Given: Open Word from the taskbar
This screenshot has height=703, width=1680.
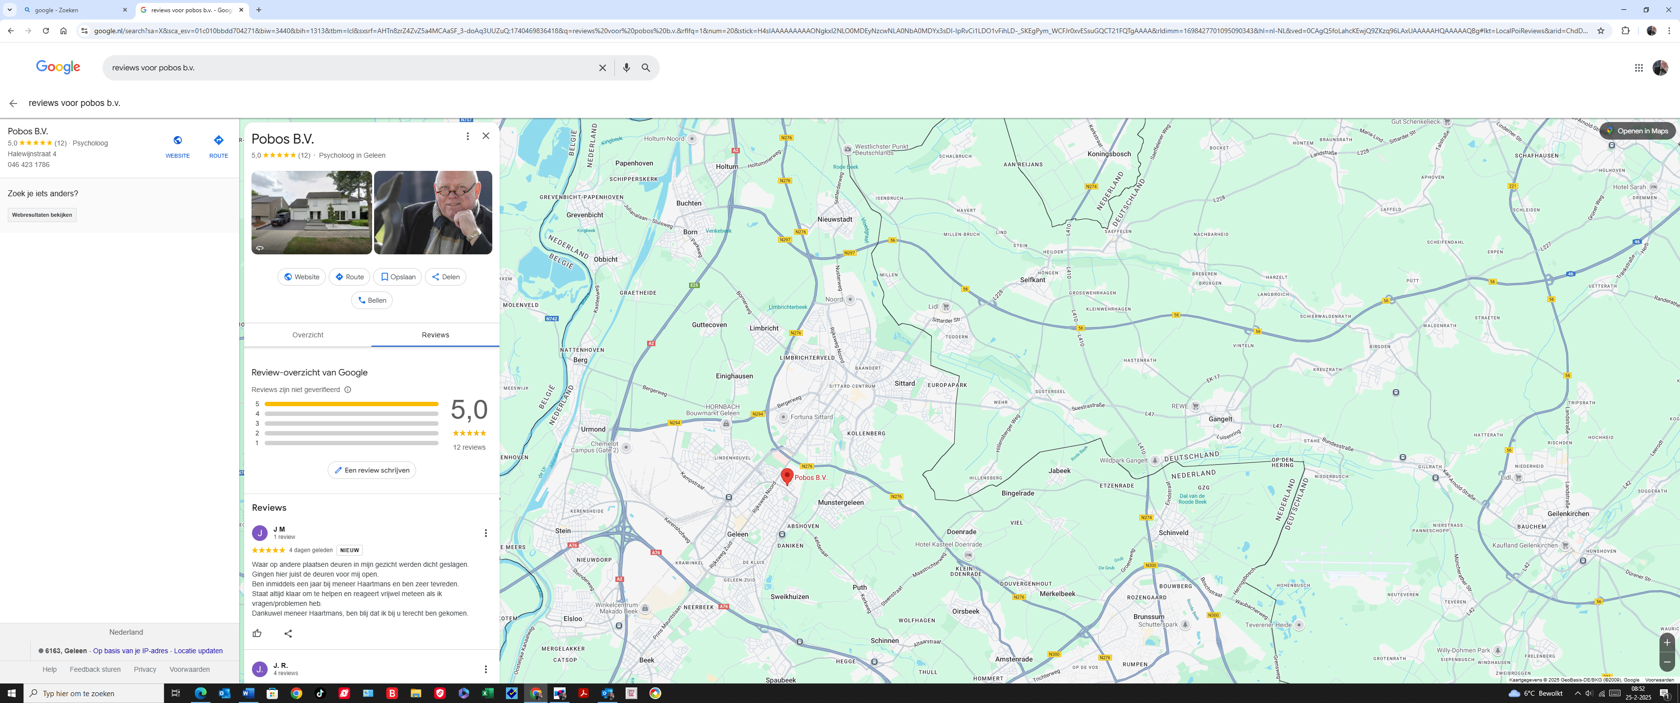Looking at the screenshot, I should 248,693.
